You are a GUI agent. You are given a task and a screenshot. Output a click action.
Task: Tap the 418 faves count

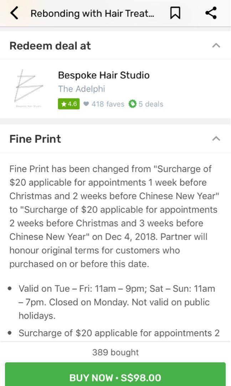pyautogui.click(x=108, y=104)
